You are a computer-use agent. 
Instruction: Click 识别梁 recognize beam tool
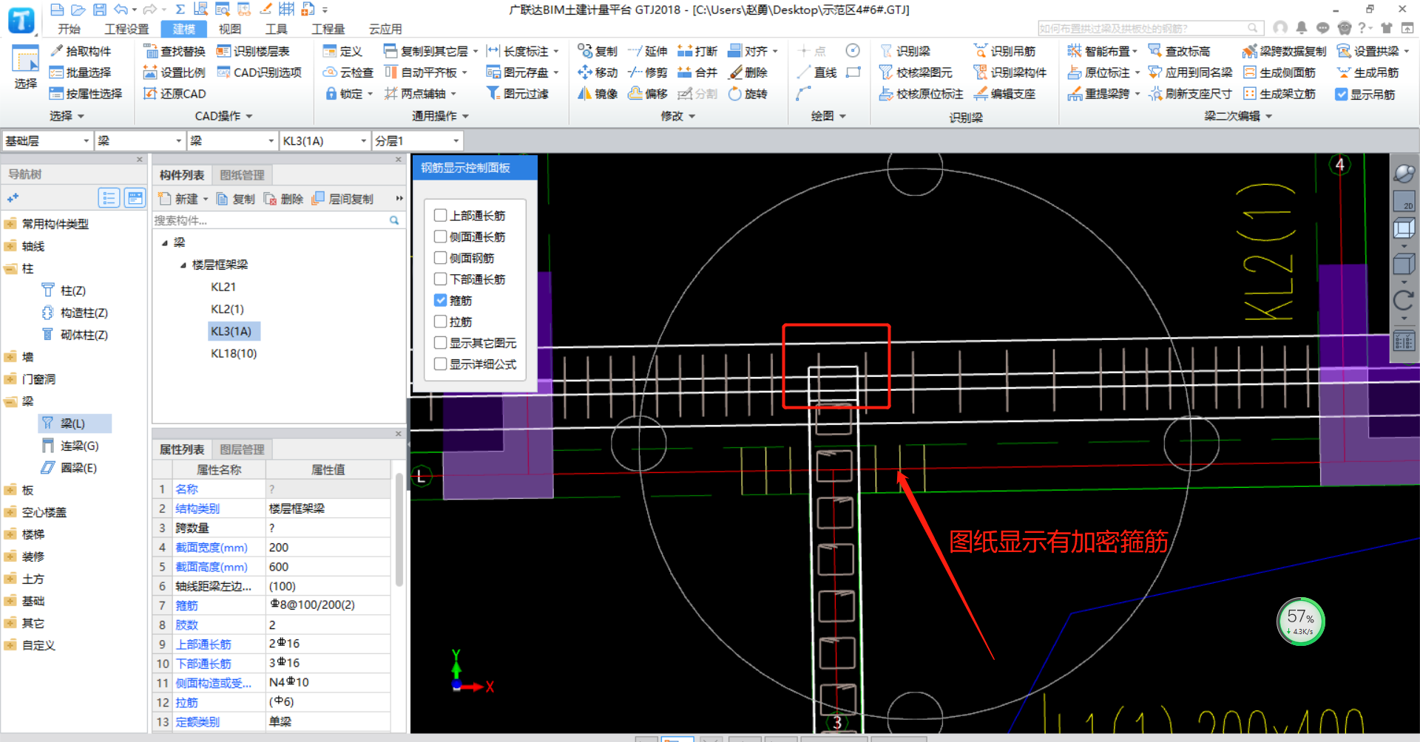905,51
